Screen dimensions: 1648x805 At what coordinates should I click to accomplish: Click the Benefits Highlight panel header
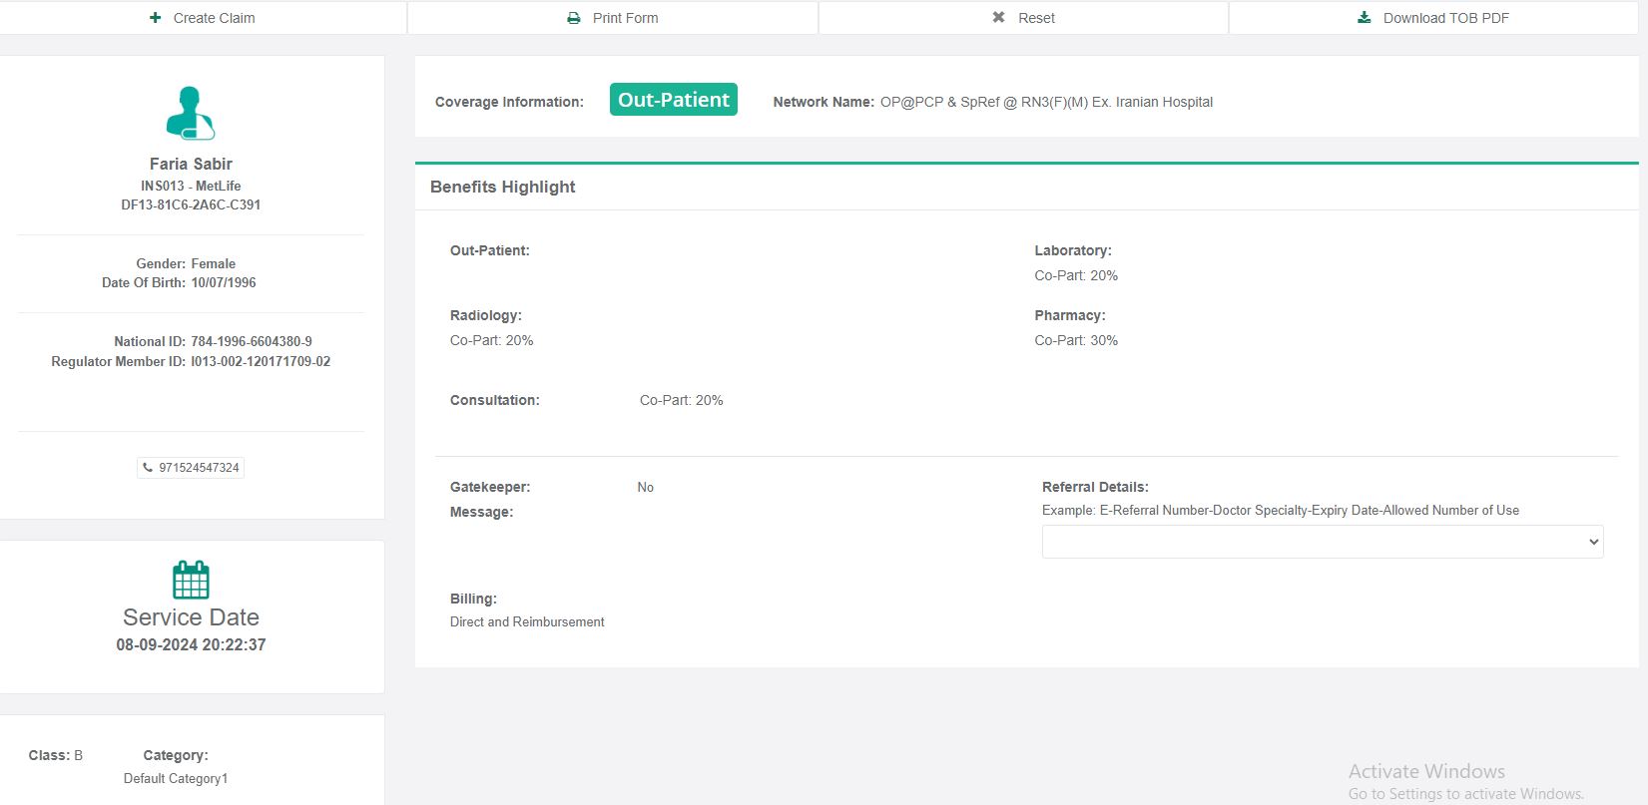(x=503, y=187)
